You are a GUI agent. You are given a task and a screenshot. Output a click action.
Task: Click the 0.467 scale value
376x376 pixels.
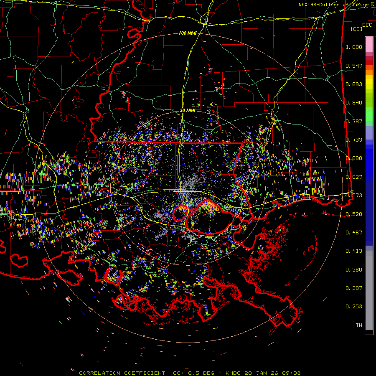point(354,233)
